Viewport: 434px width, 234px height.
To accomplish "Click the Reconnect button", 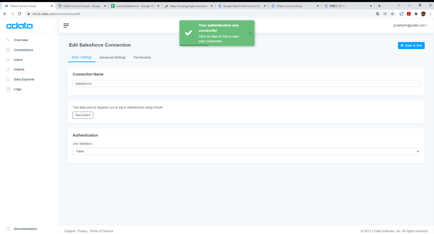I will click(83, 115).
